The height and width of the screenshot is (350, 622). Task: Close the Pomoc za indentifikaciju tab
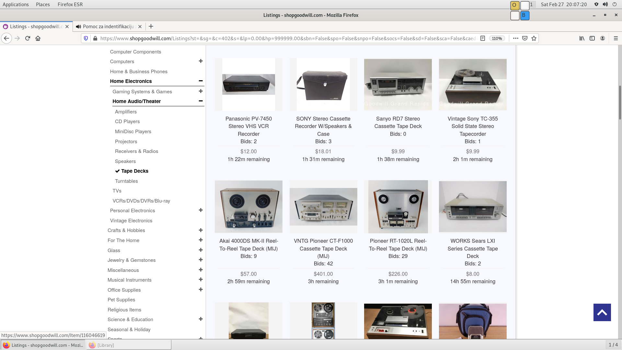point(140,27)
